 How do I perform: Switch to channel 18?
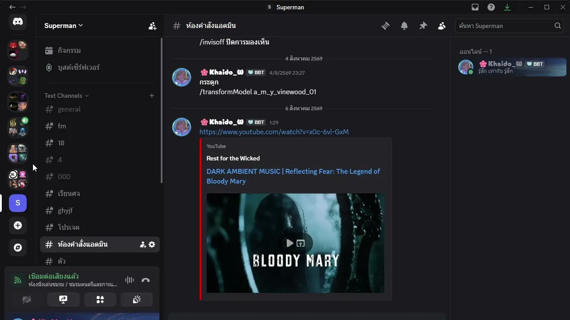(x=100, y=143)
